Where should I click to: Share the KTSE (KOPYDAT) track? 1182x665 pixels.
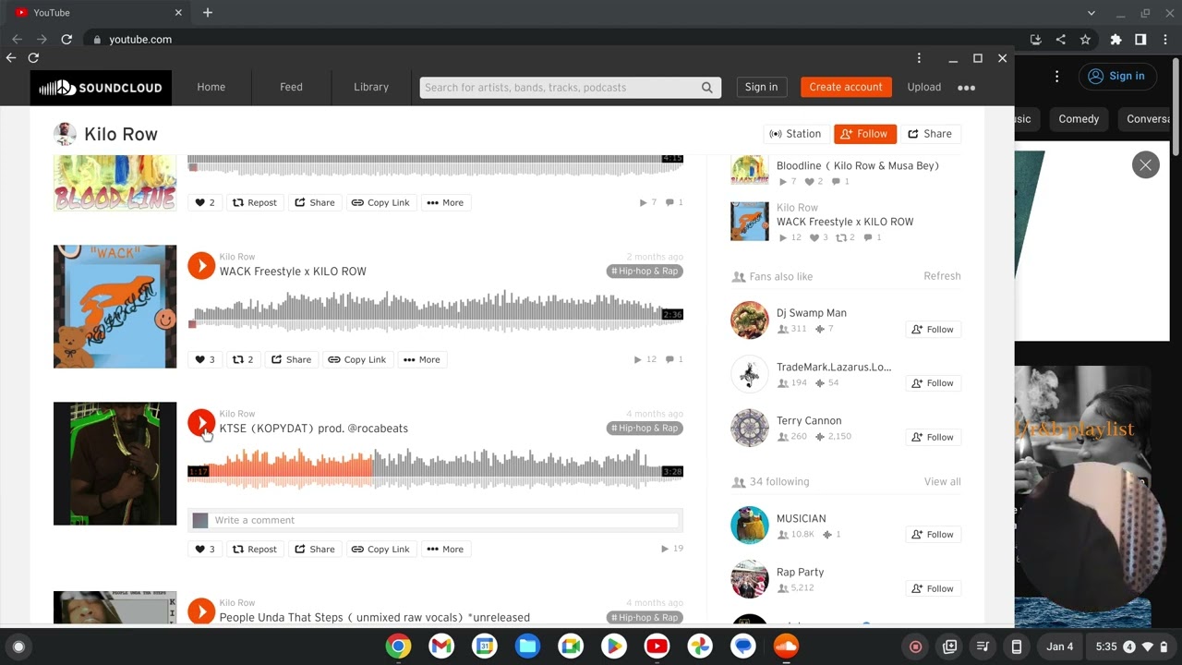[x=315, y=549]
